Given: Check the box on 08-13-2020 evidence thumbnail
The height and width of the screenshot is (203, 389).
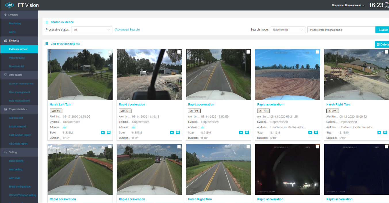Looking at the screenshot, I should pyautogui.click(x=317, y=52).
